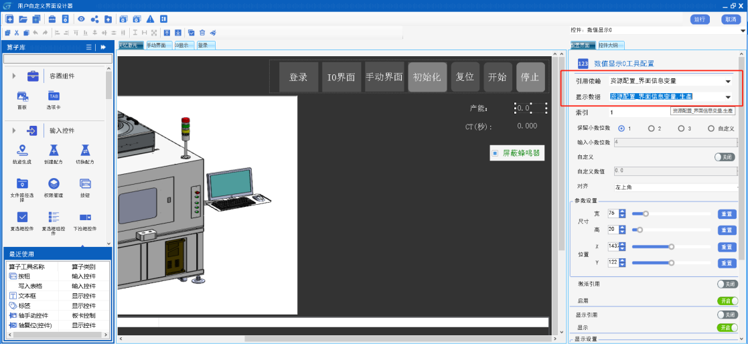Open the 引用依赖 dropdown
Viewport: 748px width, 344px height.
[x=728, y=82]
